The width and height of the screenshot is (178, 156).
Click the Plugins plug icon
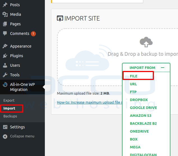(5, 56)
